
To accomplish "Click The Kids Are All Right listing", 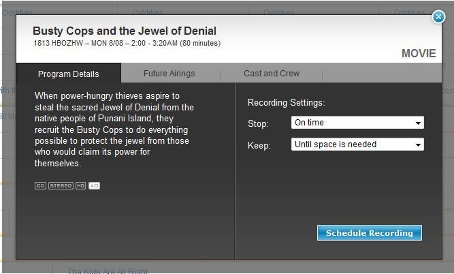I will (x=108, y=271).
